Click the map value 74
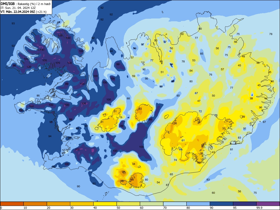 pos(175,160)
